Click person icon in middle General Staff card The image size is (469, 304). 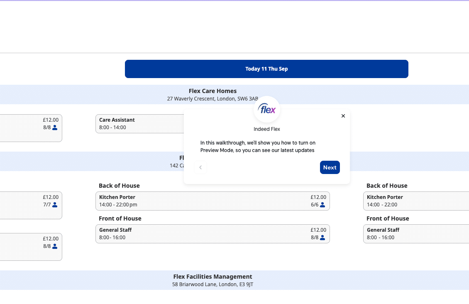coord(322,238)
